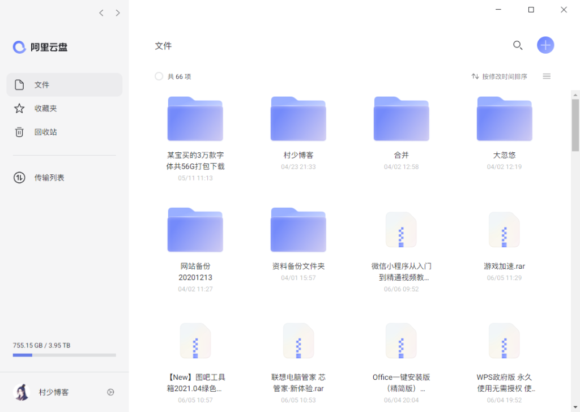The width and height of the screenshot is (580, 412).
Task: Click the blue plus upload button
Action: pos(545,45)
